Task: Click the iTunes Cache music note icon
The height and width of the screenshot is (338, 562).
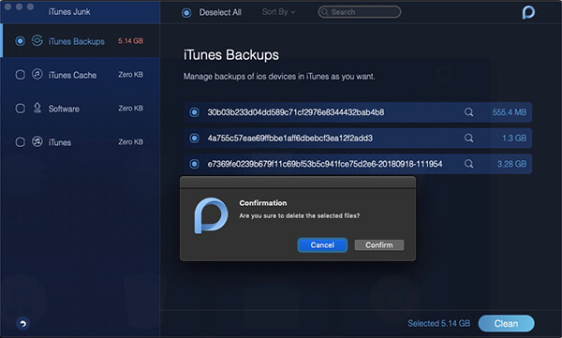Action: [x=37, y=74]
